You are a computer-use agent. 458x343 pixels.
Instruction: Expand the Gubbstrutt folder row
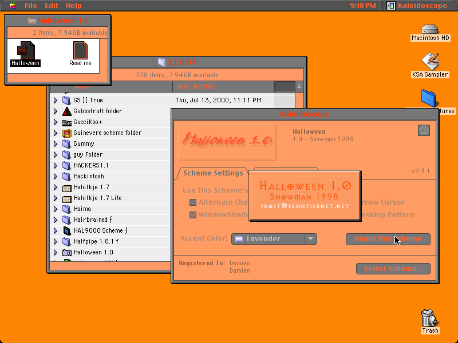click(56, 111)
